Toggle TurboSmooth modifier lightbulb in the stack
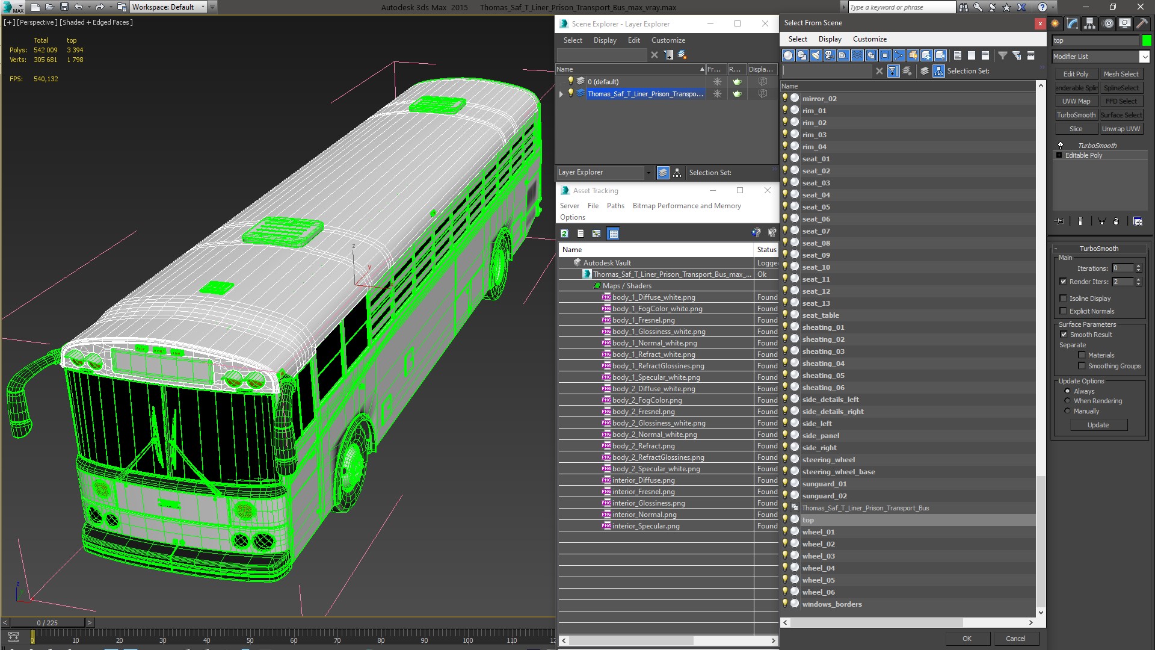This screenshot has height=650, width=1155. 1061,146
